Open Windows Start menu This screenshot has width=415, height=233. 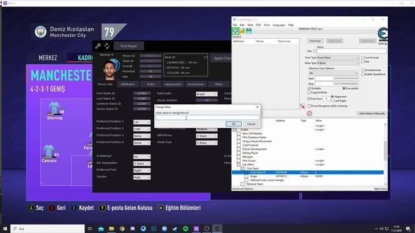click(x=5, y=228)
